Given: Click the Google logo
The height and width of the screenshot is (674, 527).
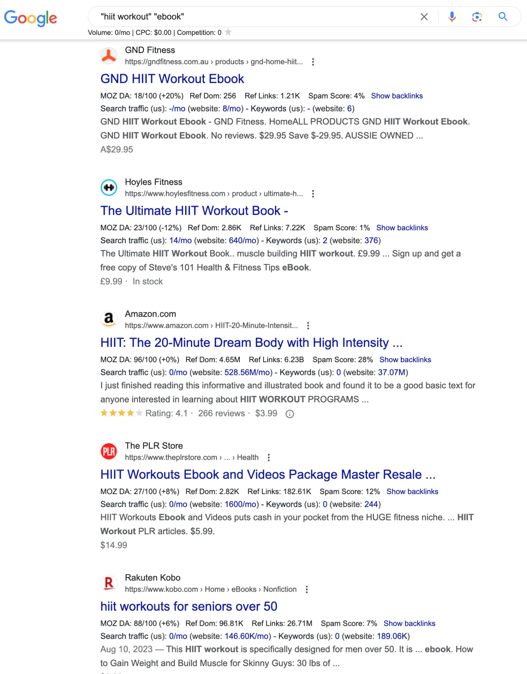Looking at the screenshot, I should point(30,18).
